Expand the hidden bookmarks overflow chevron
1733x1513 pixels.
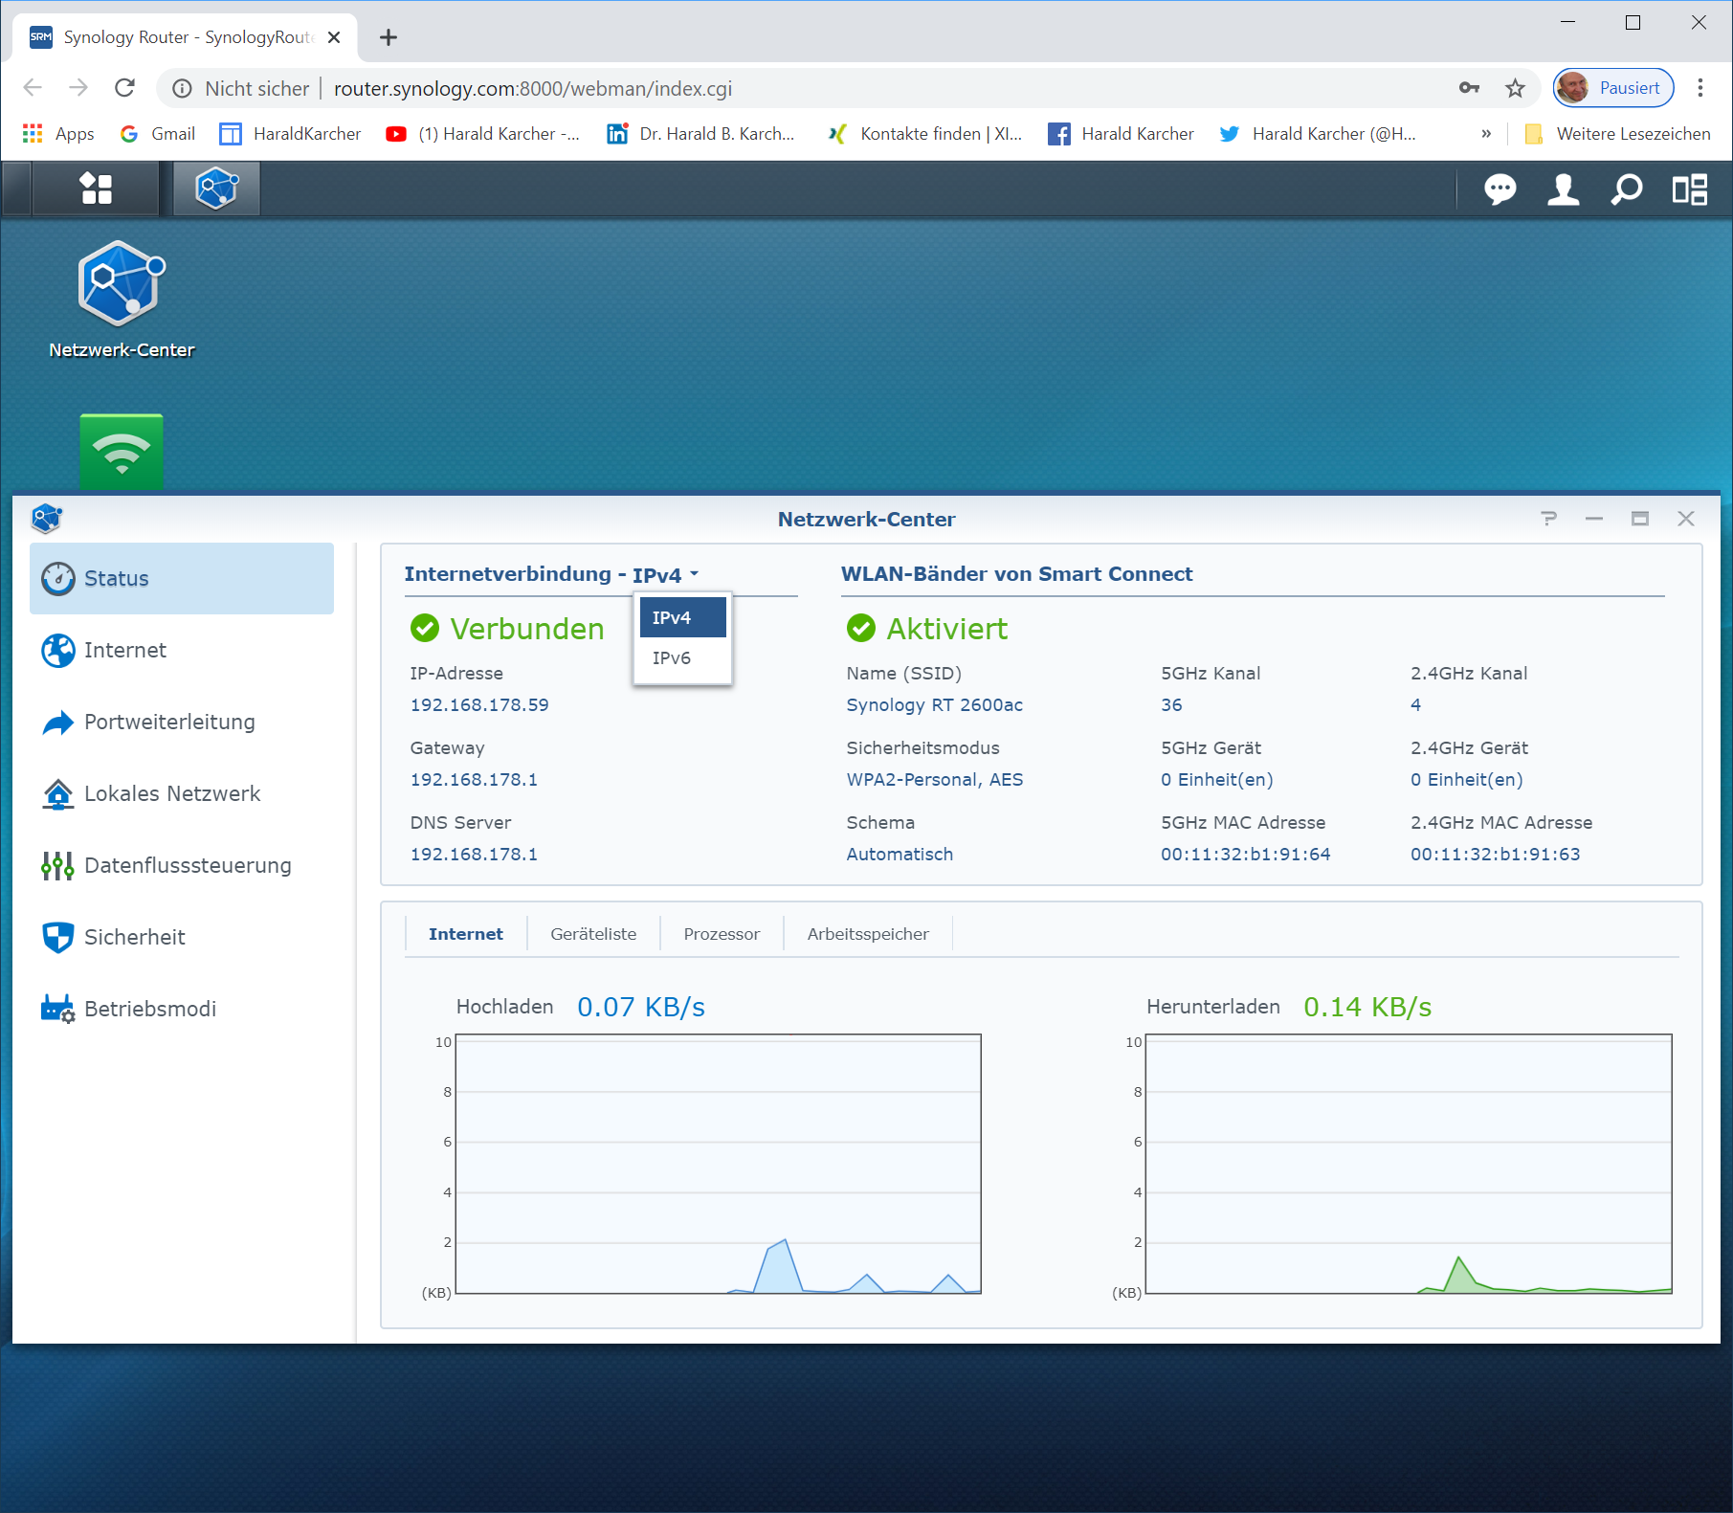1485,134
